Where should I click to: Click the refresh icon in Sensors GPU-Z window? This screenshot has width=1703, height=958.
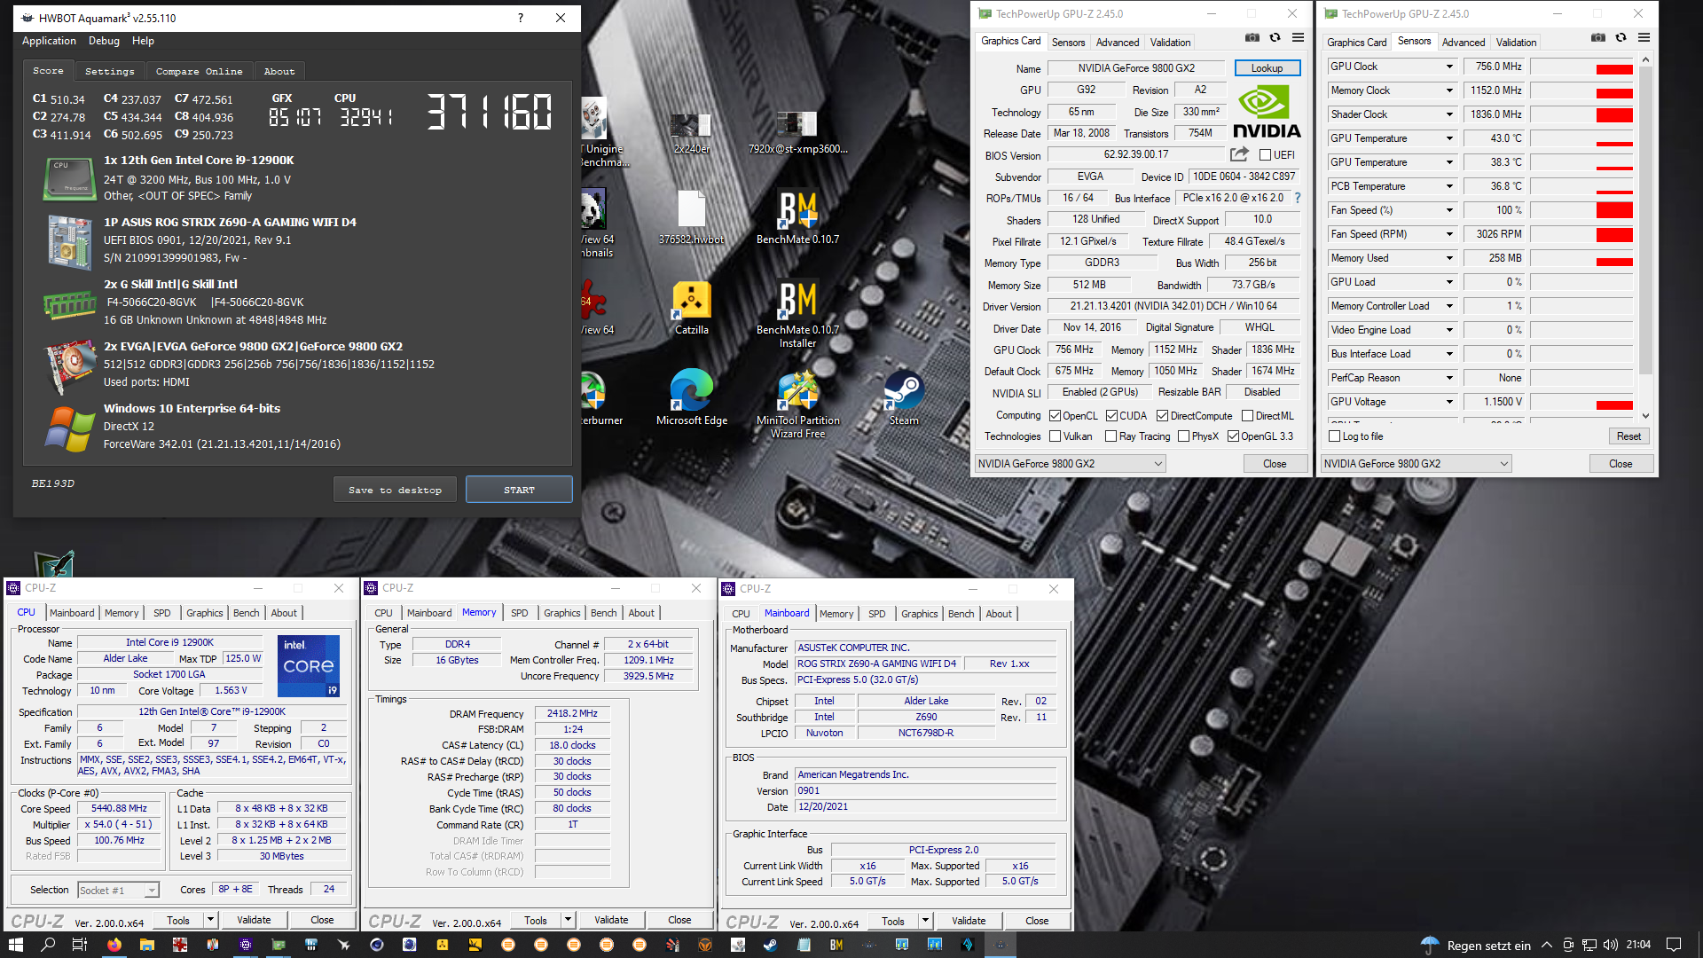tap(1621, 38)
